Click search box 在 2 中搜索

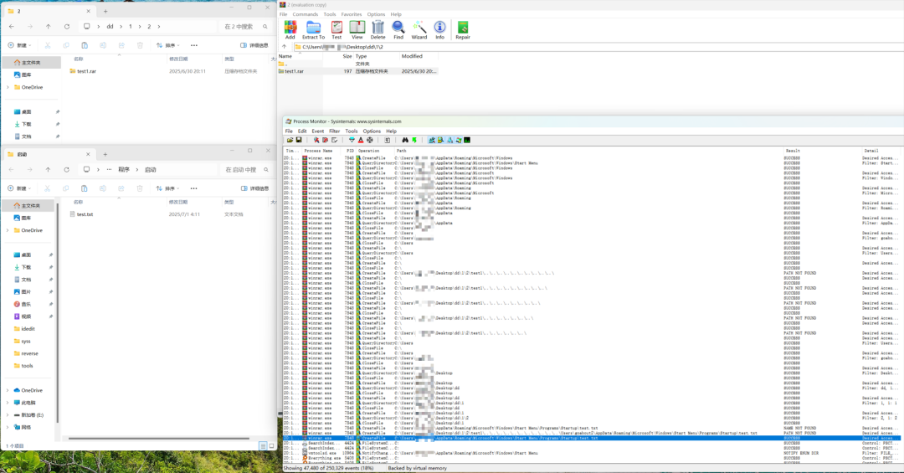[x=245, y=27]
